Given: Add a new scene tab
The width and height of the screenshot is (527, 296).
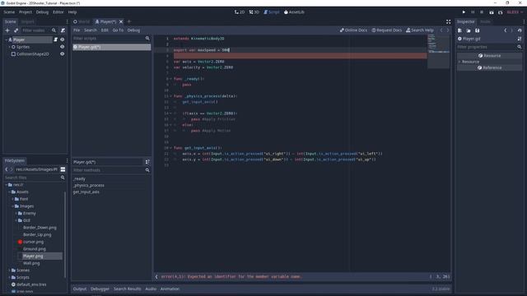Looking at the screenshot, I should tap(129, 22).
